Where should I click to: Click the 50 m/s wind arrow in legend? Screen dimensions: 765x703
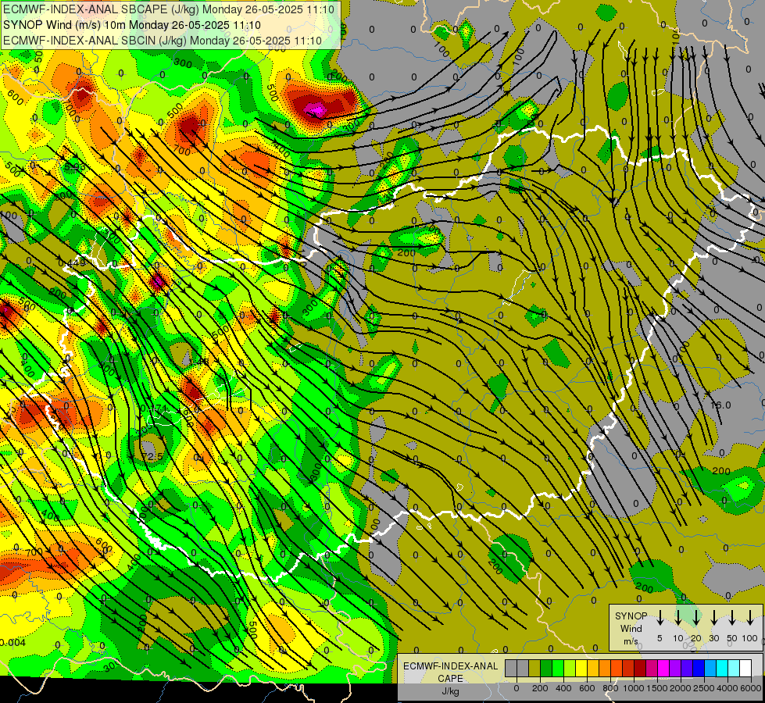click(x=732, y=617)
